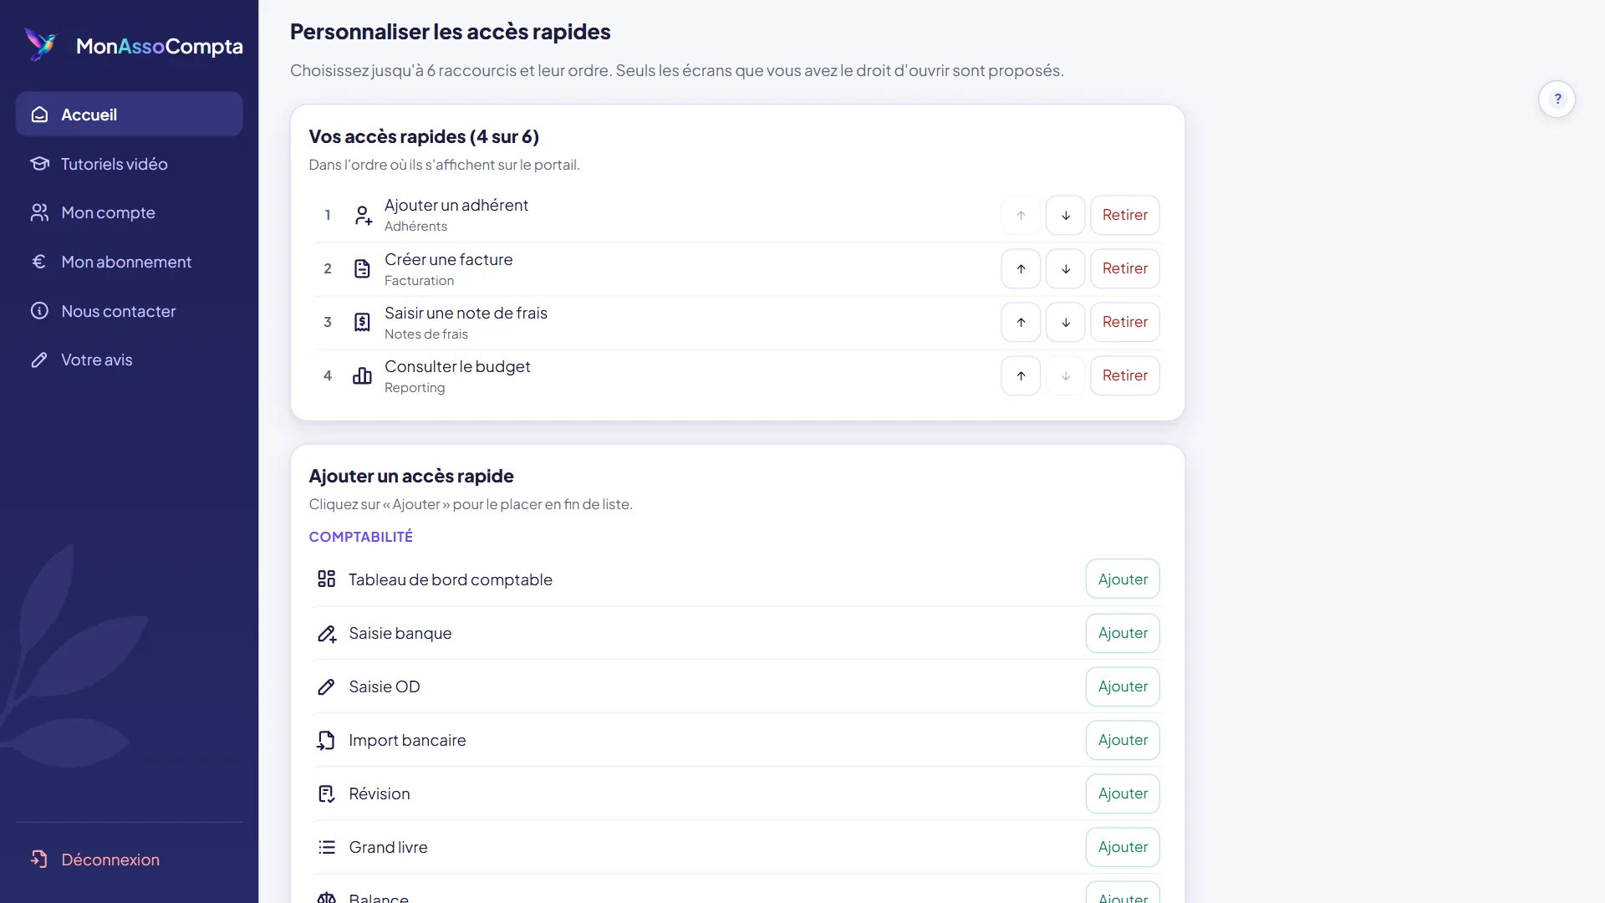Log out with Déconnexion
This screenshot has height=903, width=1605.
coord(129,860)
